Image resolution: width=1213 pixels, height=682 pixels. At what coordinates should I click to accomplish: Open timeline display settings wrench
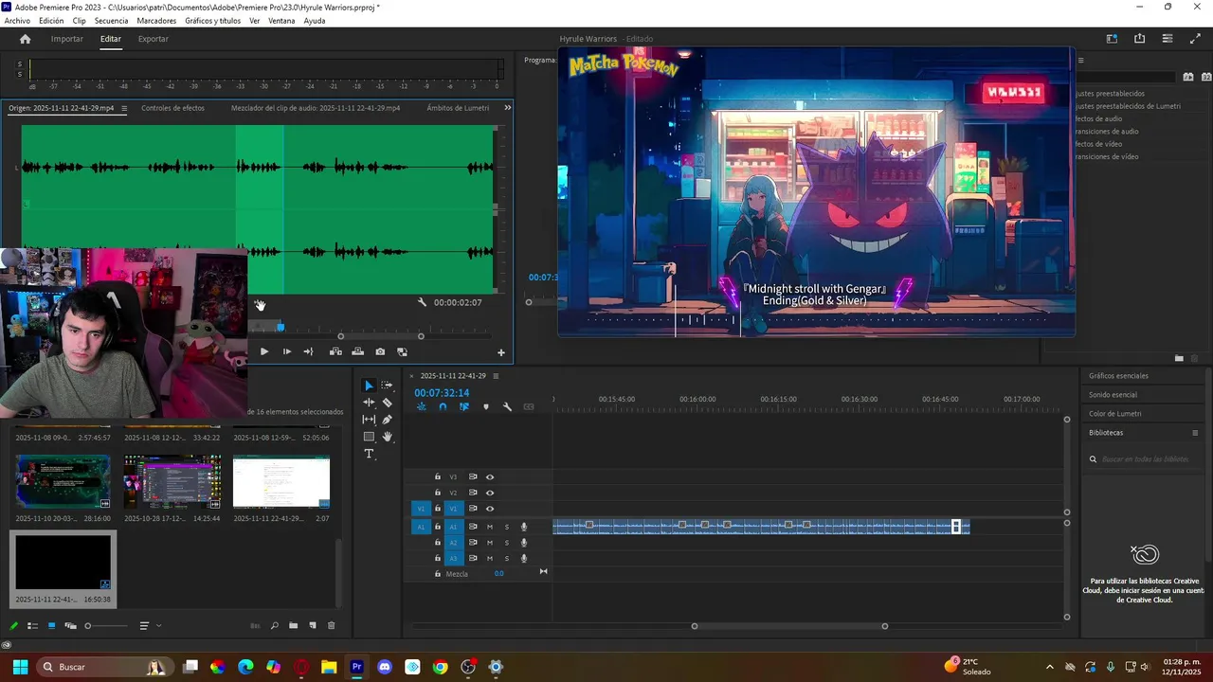[x=507, y=407]
